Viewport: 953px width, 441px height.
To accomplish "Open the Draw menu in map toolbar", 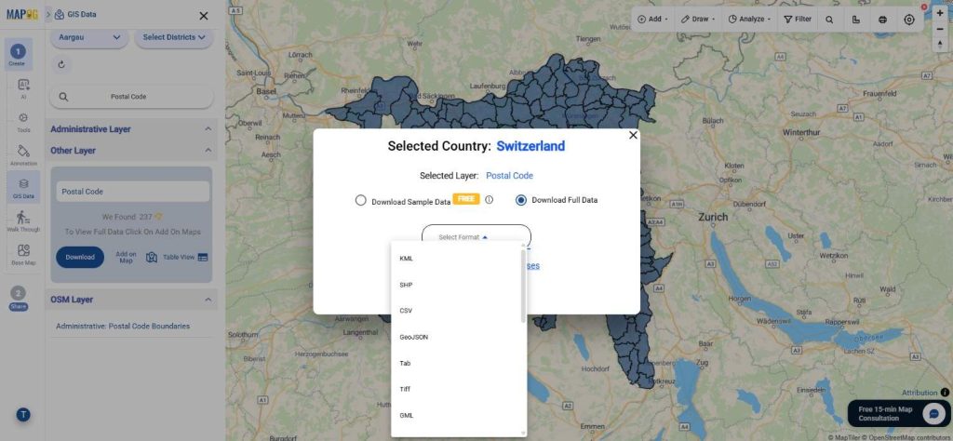I will pyautogui.click(x=697, y=20).
